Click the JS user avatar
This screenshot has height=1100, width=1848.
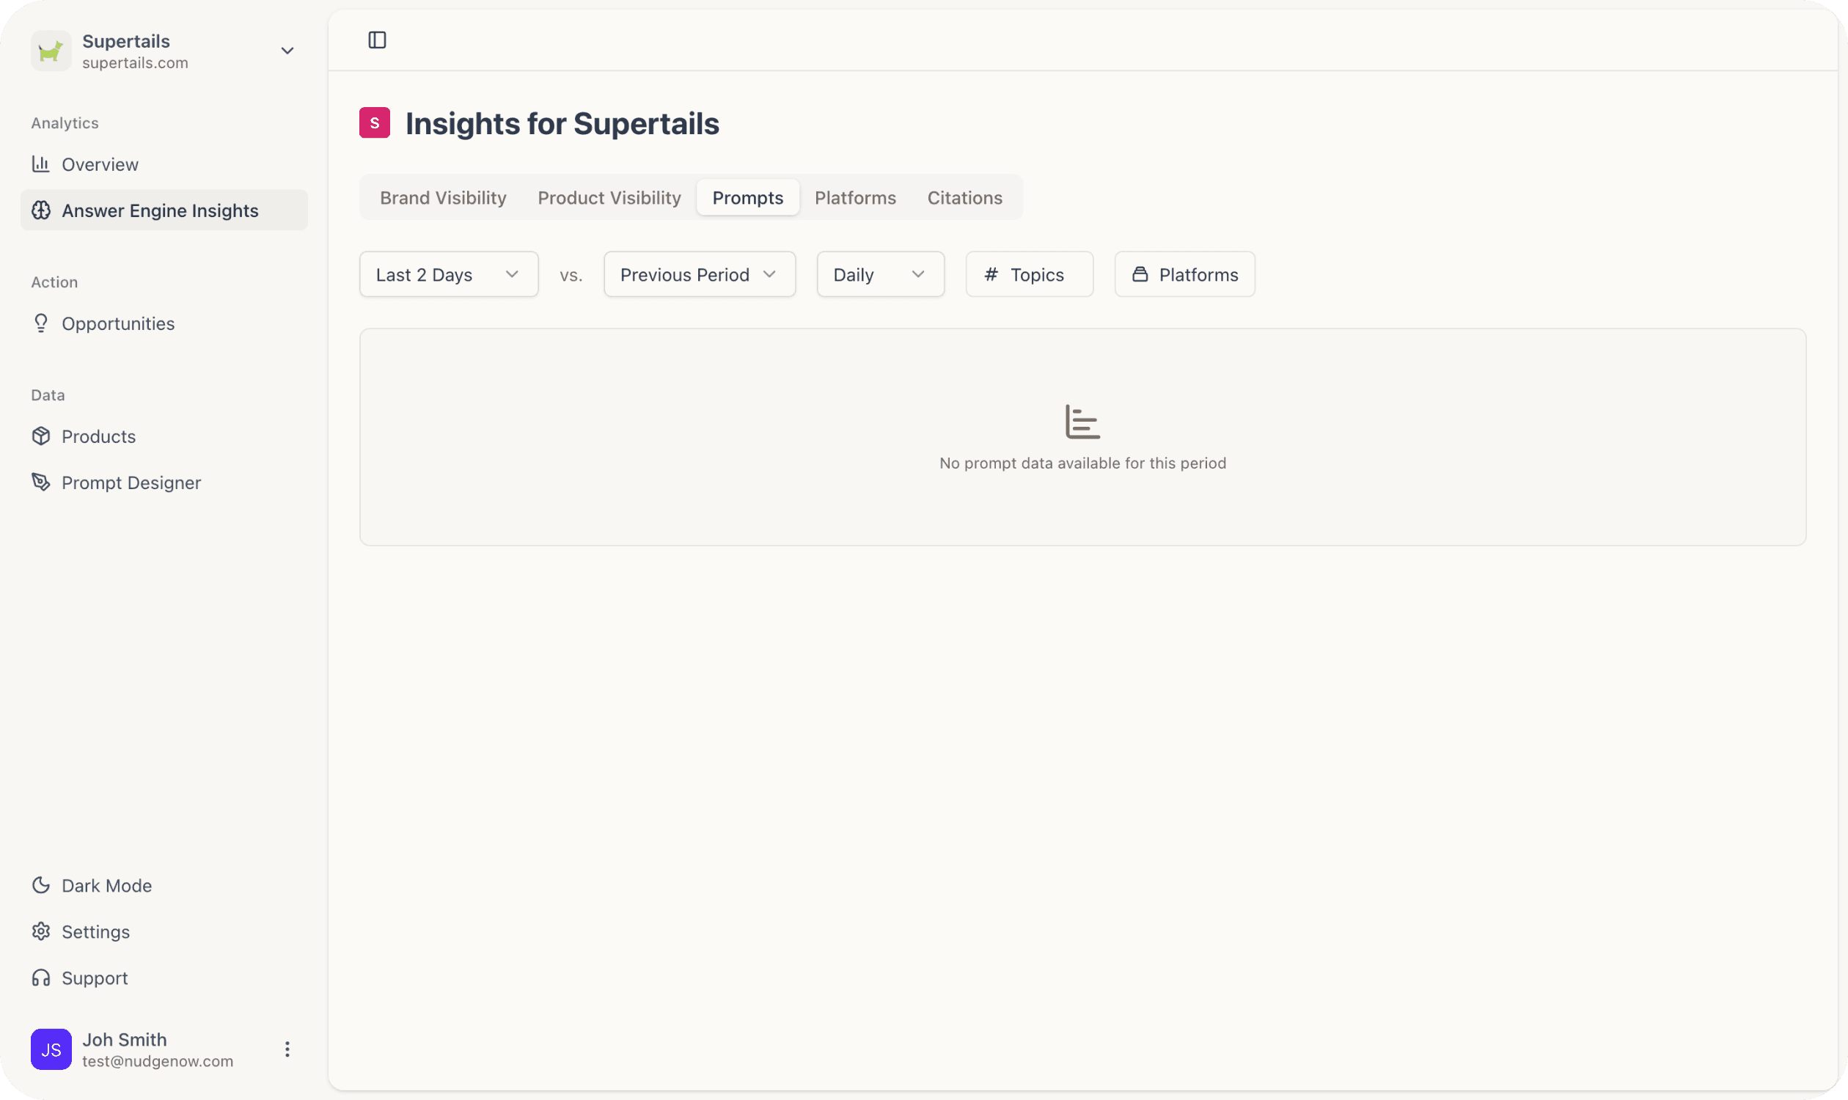coord(51,1049)
